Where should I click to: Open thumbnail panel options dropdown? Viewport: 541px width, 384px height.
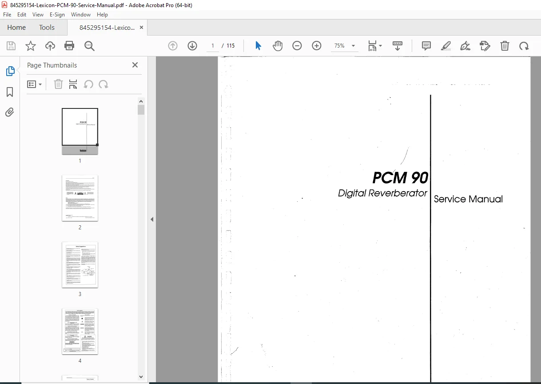[35, 84]
